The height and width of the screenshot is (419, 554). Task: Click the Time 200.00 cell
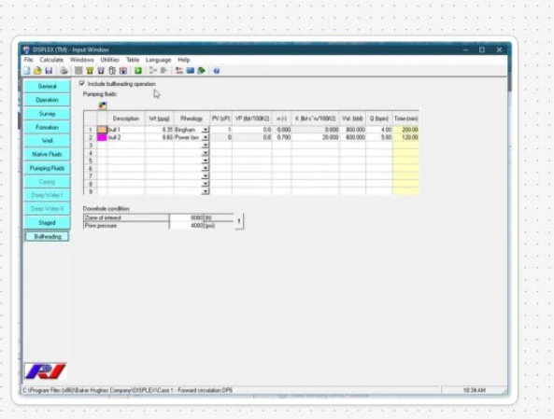click(405, 130)
